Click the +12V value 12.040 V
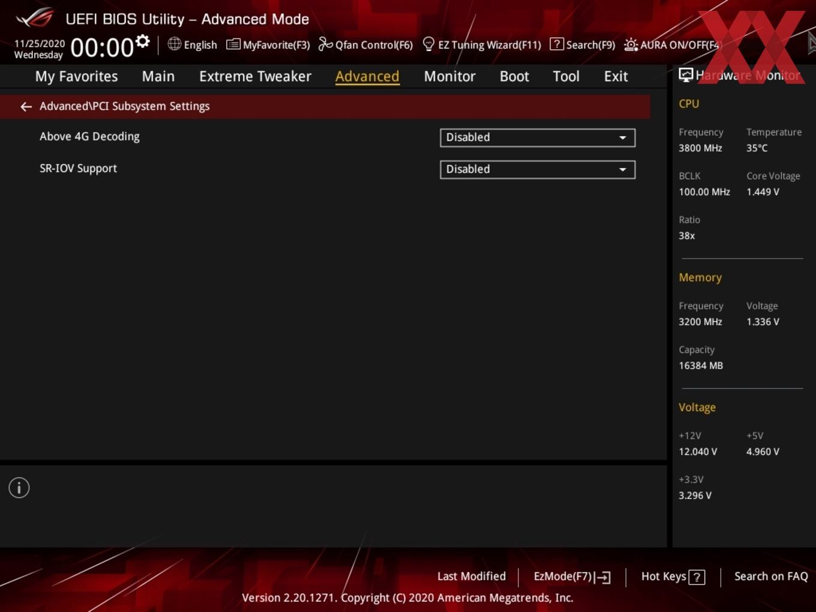The height and width of the screenshot is (612, 816). 698,452
